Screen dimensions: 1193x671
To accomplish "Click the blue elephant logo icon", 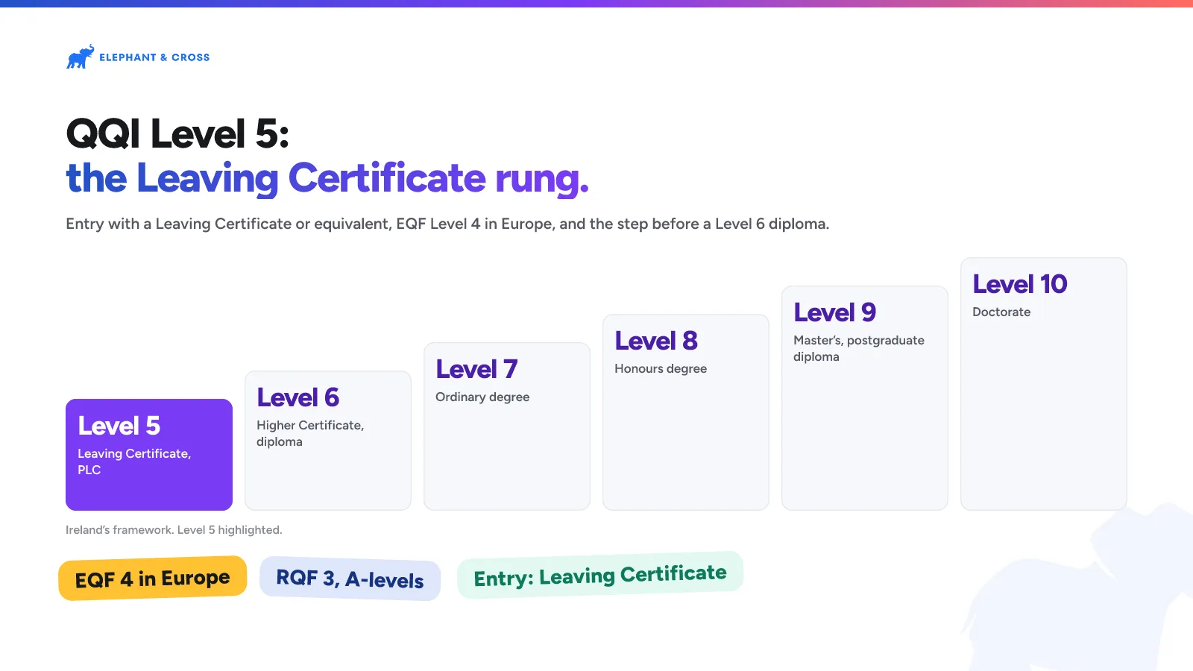I will [81, 57].
